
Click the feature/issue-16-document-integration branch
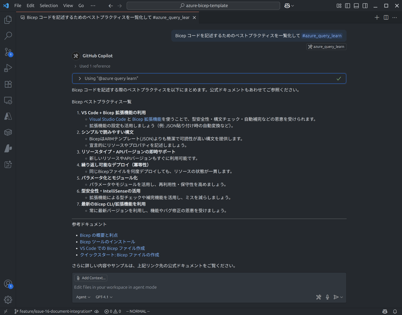point(53,311)
